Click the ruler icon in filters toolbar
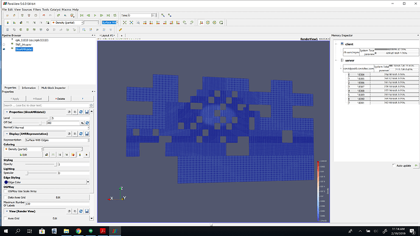This screenshot has width=420, height=236. (121, 30)
